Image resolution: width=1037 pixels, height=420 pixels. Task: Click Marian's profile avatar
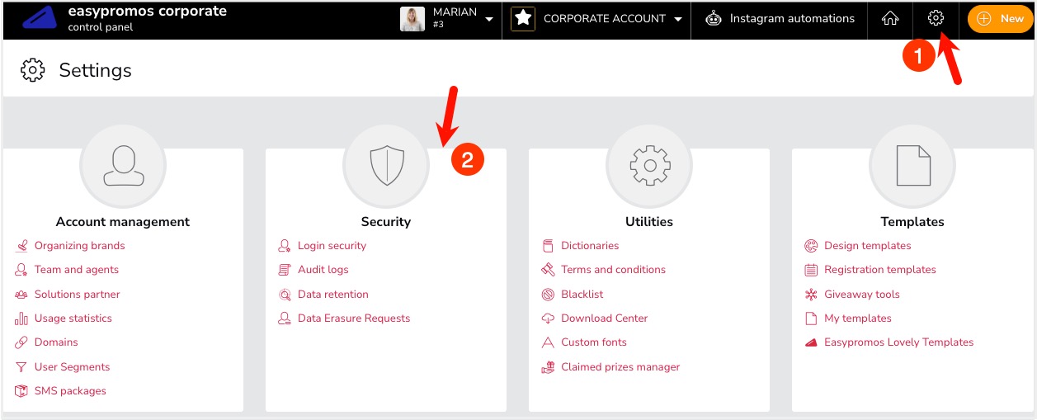click(412, 19)
